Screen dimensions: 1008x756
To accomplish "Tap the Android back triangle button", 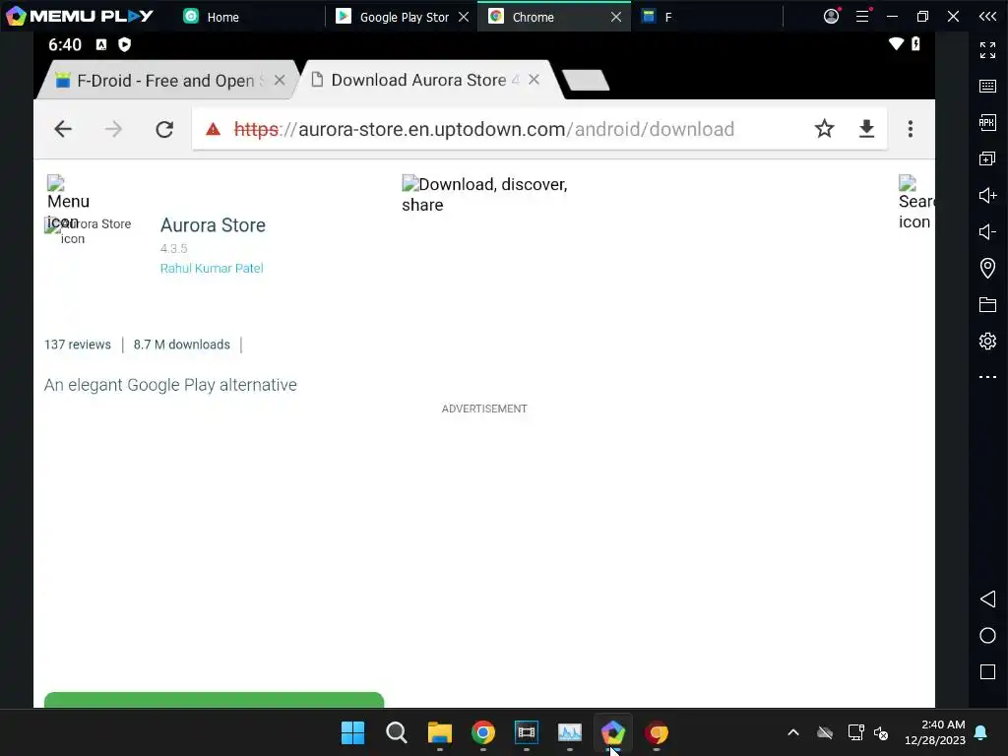I will tap(987, 599).
